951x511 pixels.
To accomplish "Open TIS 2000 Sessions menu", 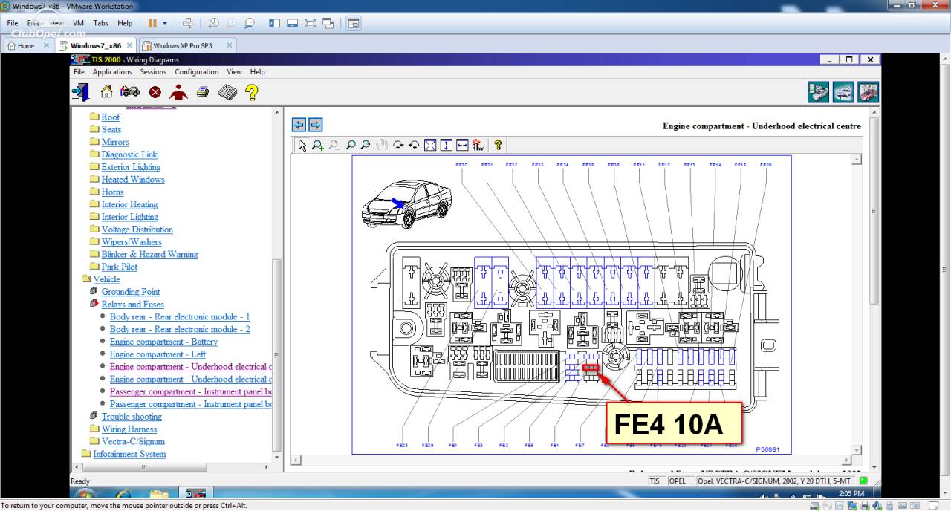I will tap(153, 72).
